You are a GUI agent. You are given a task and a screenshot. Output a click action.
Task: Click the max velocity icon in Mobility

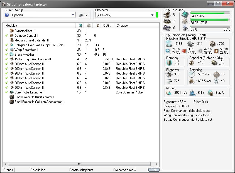point(168,93)
